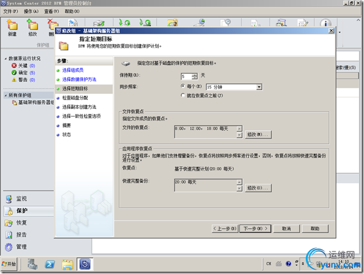Image resolution: width=364 pixels, height=274 pixels.
Task: Click the 修改 protection group toolbar icon
Action: pyautogui.click(x=33, y=27)
